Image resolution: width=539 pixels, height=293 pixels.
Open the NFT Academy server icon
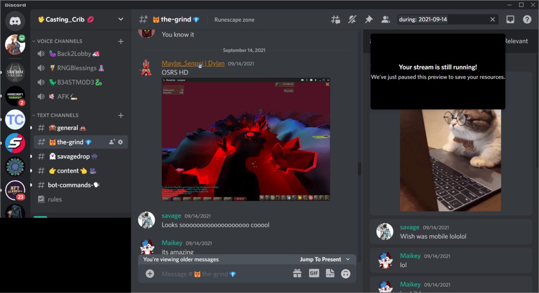tap(15, 190)
